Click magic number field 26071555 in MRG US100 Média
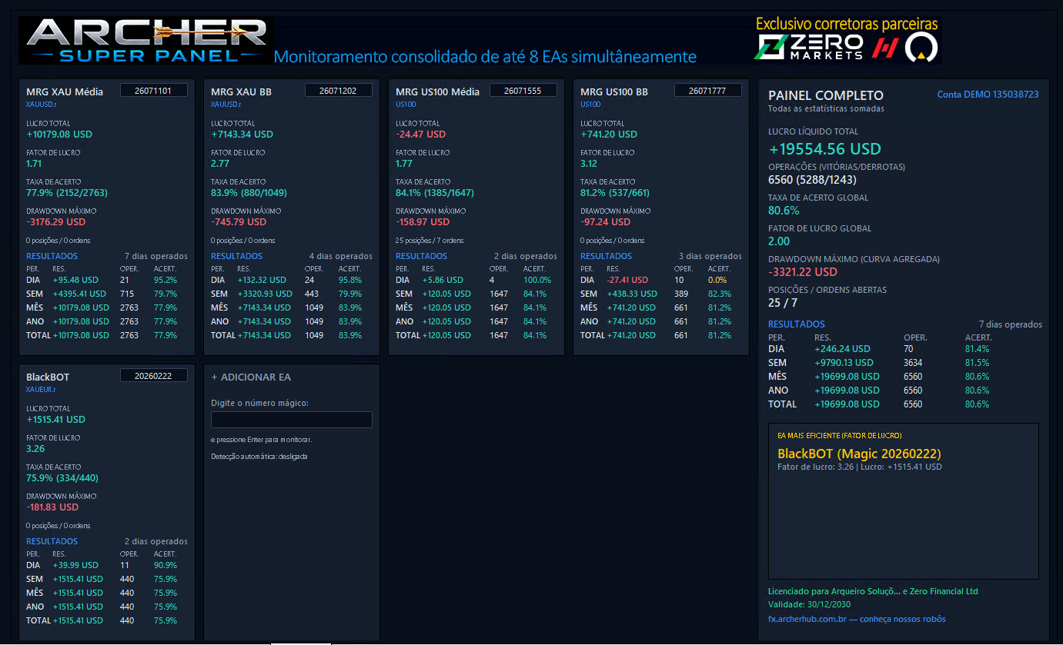1063x645 pixels. 523,91
